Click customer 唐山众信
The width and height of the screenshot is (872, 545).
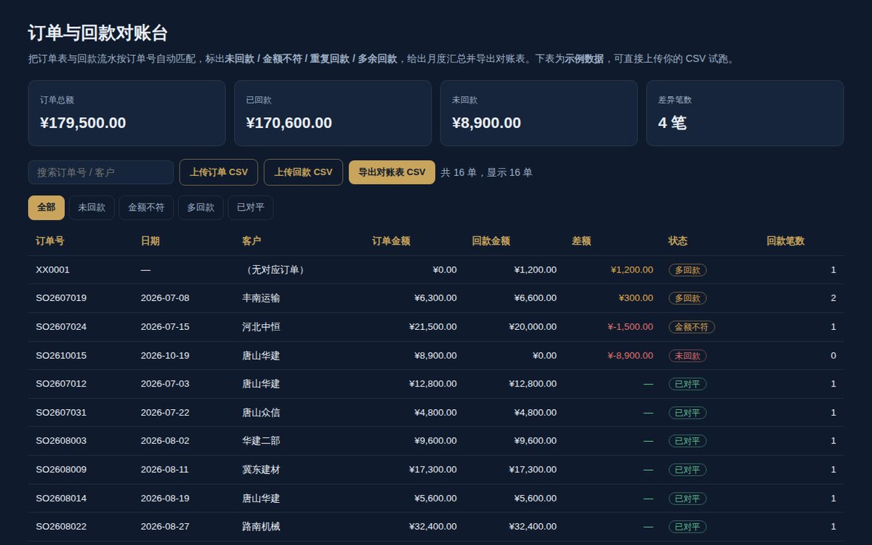(261, 413)
